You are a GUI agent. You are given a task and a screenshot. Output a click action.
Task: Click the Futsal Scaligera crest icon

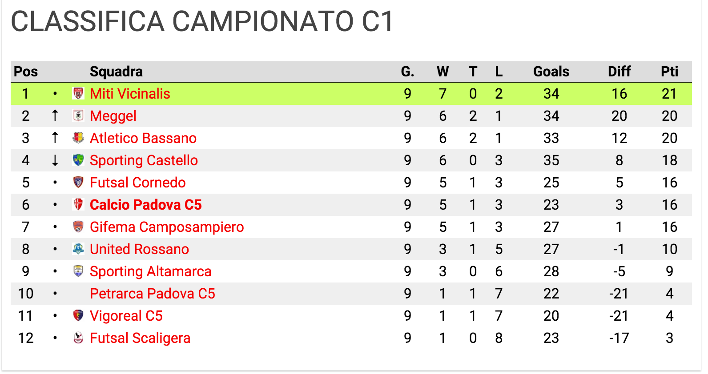tap(78, 338)
